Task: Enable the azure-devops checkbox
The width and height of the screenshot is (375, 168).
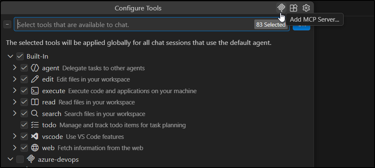Action: pyautogui.click(x=20, y=159)
